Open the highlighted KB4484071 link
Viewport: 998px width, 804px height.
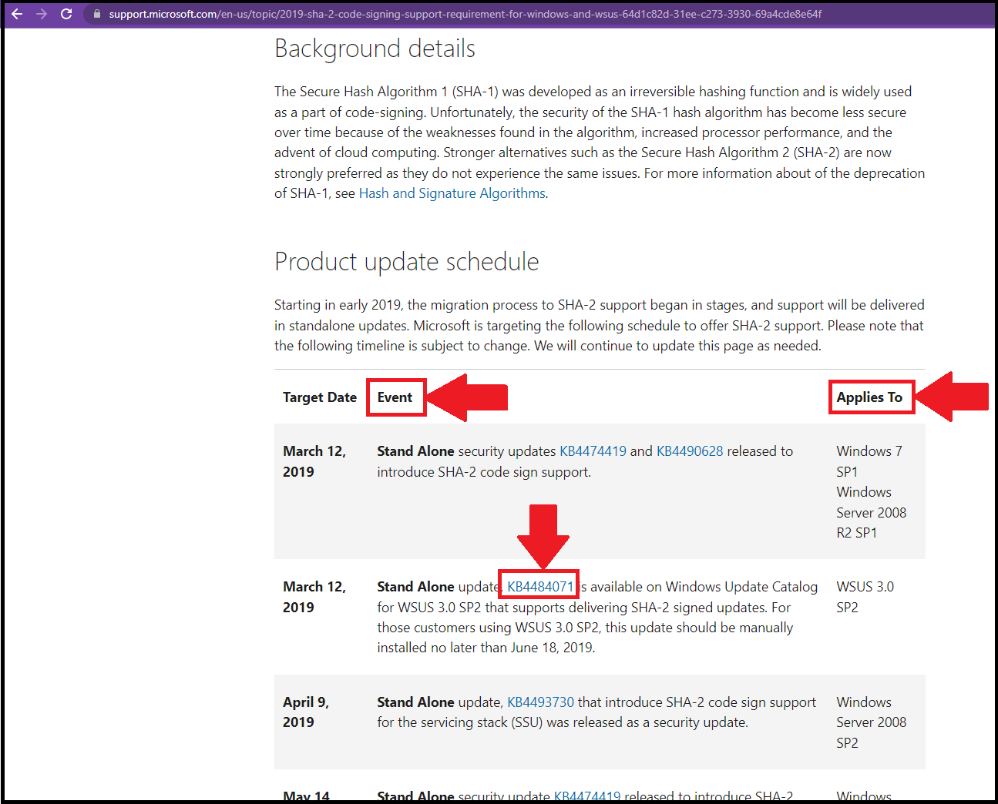tap(538, 586)
